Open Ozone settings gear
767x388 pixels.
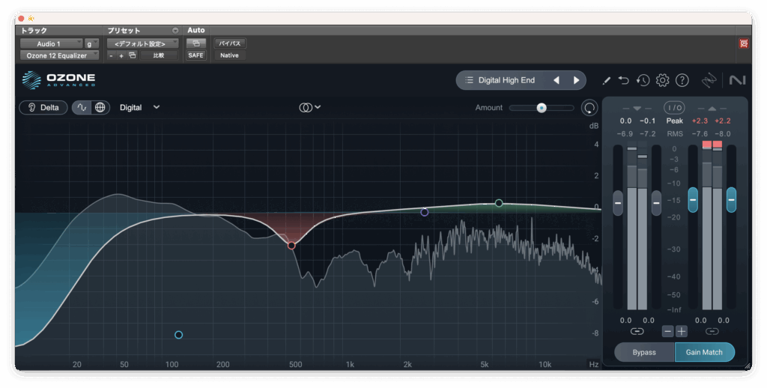pyautogui.click(x=662, y=80)
